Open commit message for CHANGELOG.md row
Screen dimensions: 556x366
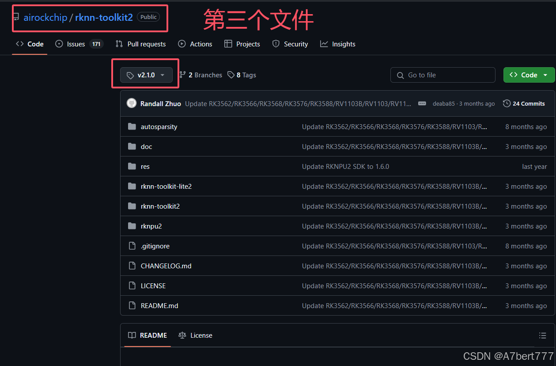click(x=394, y=266)
